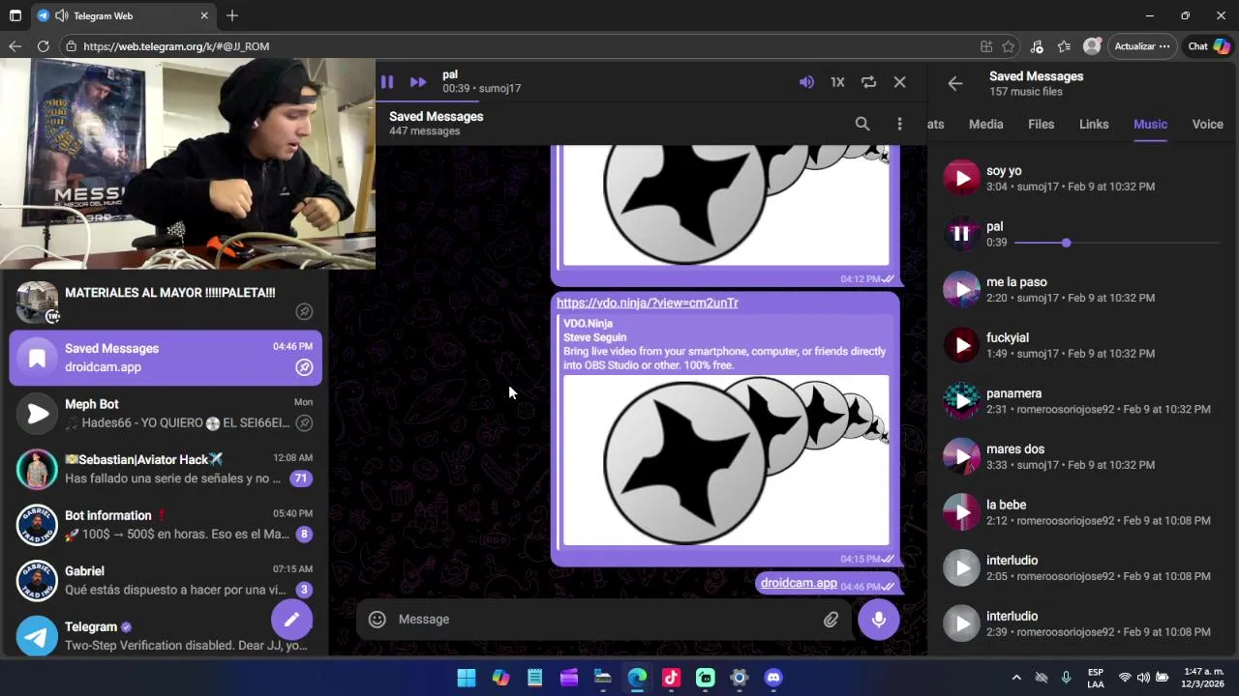Search in Saved Messages chat
Viewport: 1239px width, 696px height.
click(862, 124)
